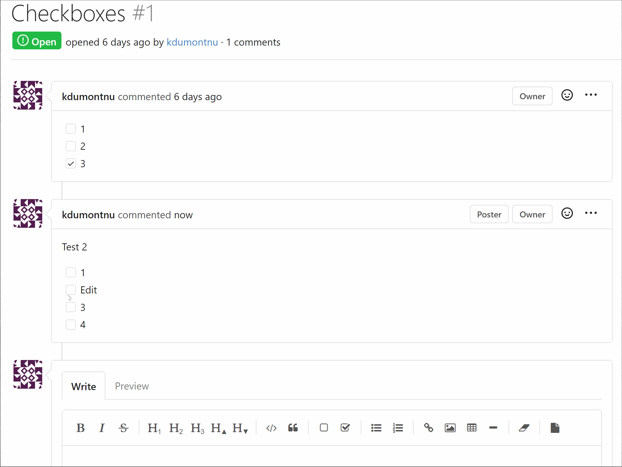Increase heading size with H up-arrow icon
The height and width of the screenshot is (467, 622).
coord(219,428)
